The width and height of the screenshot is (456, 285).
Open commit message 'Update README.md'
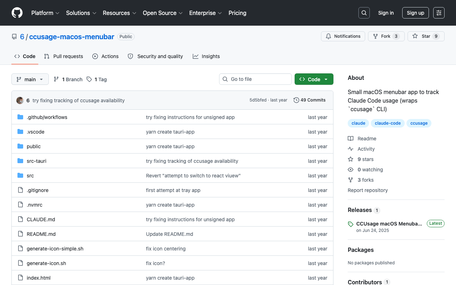pos(170,234)
